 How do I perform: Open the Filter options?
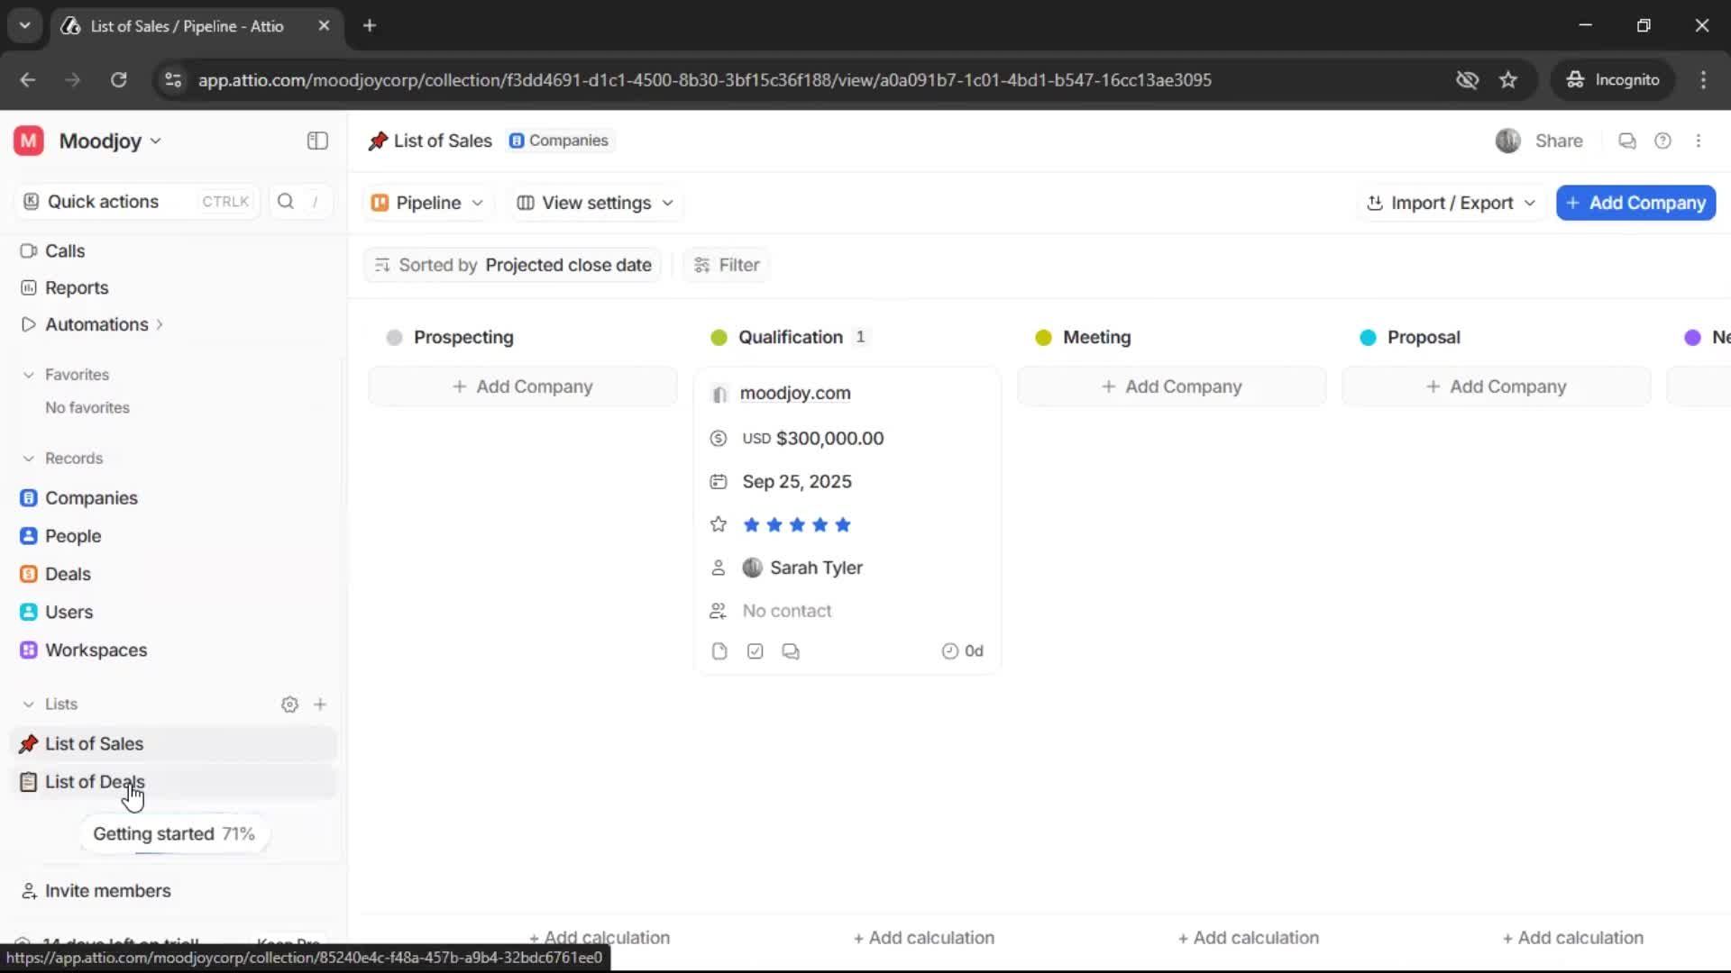click(726, 264)
